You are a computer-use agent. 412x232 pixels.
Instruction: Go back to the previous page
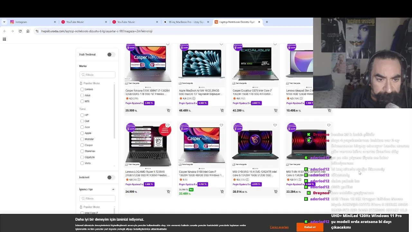[5, 31]
